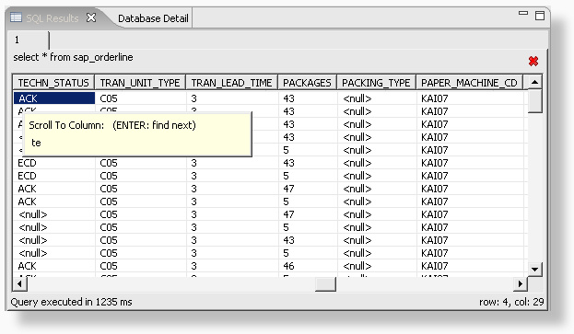
Task: Click the PAPER_MACHINE_CD column header
Action: click(469, 83)
